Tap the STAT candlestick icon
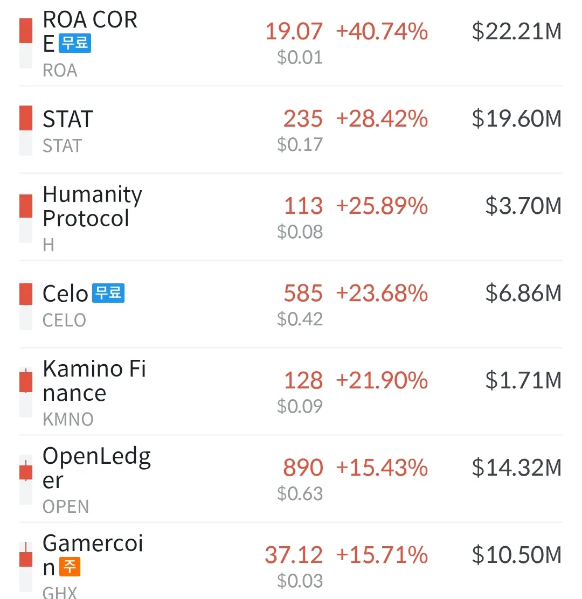Image resolution: width=582 pixels, height=599 pixels. 26,130
